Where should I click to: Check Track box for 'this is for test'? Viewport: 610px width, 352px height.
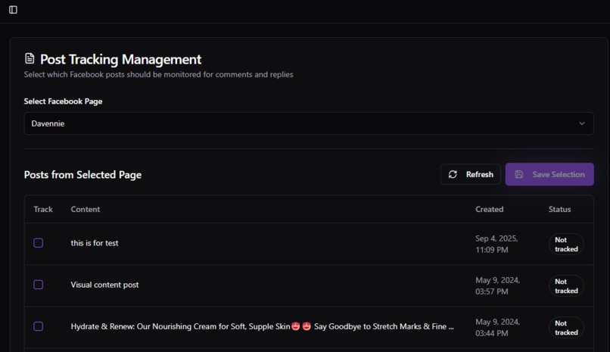38,243
